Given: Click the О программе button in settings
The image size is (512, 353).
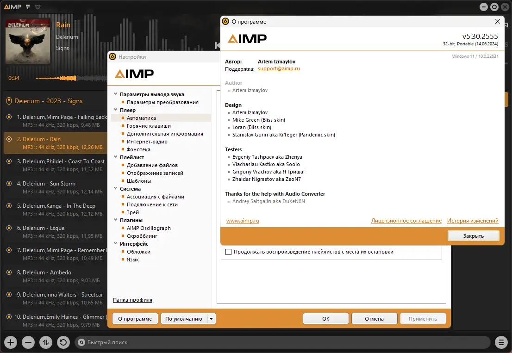Looking at the screenshot, I should coord(135,319).
